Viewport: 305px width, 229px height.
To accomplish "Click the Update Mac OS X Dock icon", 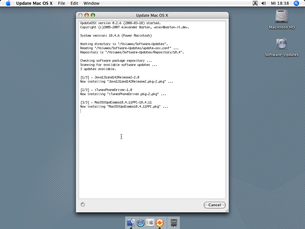I will (160, 222).
